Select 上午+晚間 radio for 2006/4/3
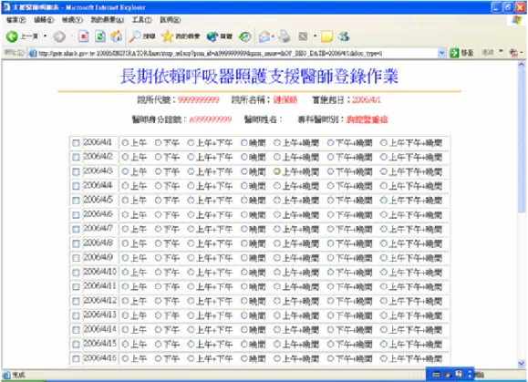This screenshot has height=382, width=528. click(277, 171)
